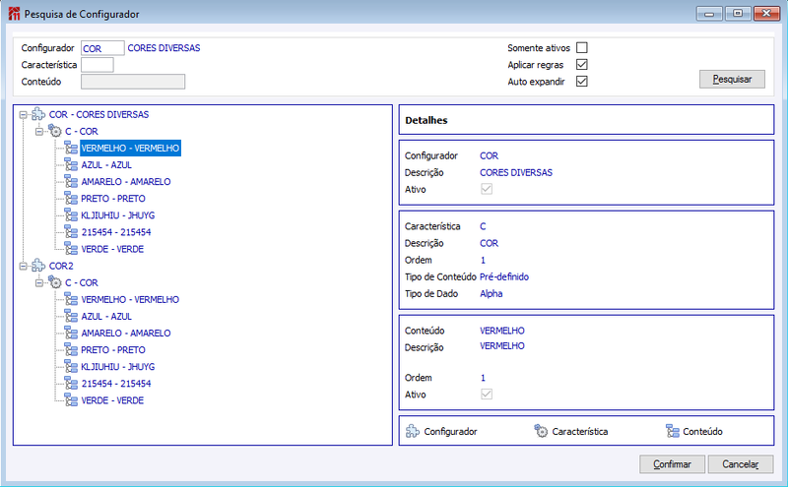Screen dimensions: 788x487
Task: Click the Ativo checkbox under Conteúdo details
Action: pyautogui.click(x=487, y=395)
